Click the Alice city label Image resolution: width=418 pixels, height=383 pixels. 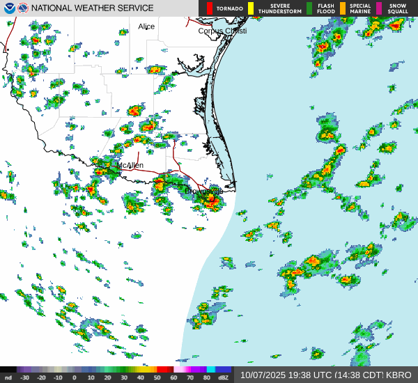tap(146, 26)
